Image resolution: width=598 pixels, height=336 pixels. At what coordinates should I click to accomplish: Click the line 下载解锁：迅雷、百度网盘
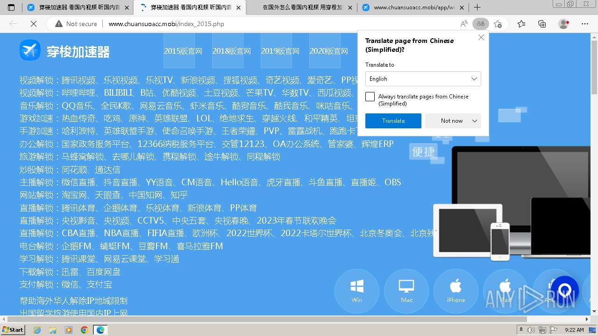click(70, 272)
